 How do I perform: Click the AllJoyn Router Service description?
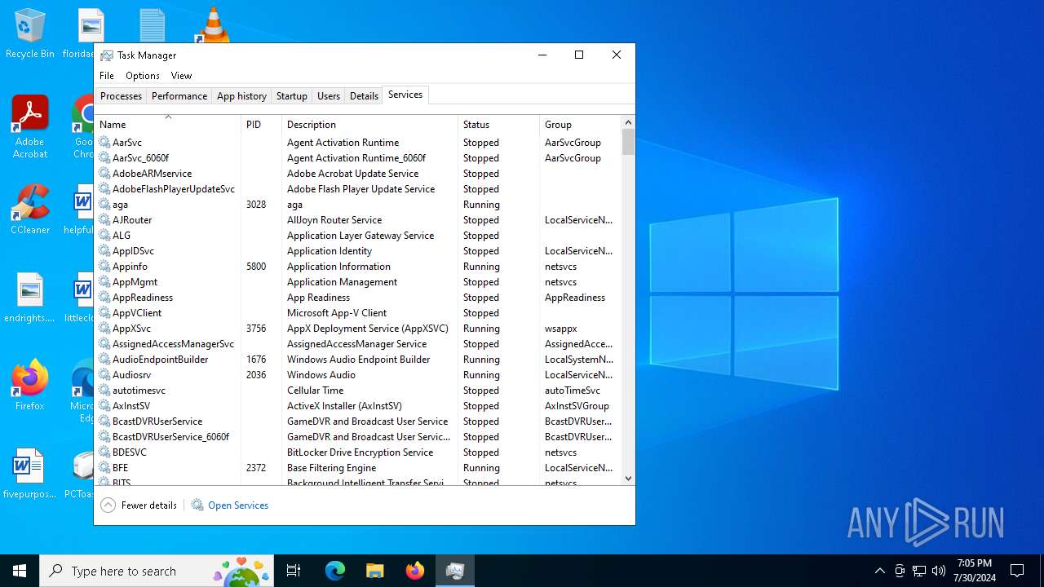point(334,220)
